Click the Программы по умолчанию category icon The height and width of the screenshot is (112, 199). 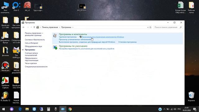tap(55, 48)
